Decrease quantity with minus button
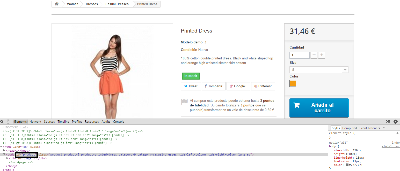400x171 pixels. point(314,55)
